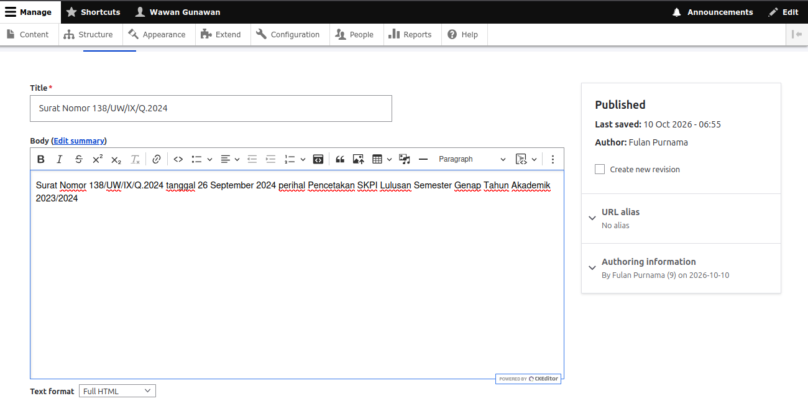Increase indent of the paragraph
The width and height of the screenshot is (808, 406).
(270, 159)
